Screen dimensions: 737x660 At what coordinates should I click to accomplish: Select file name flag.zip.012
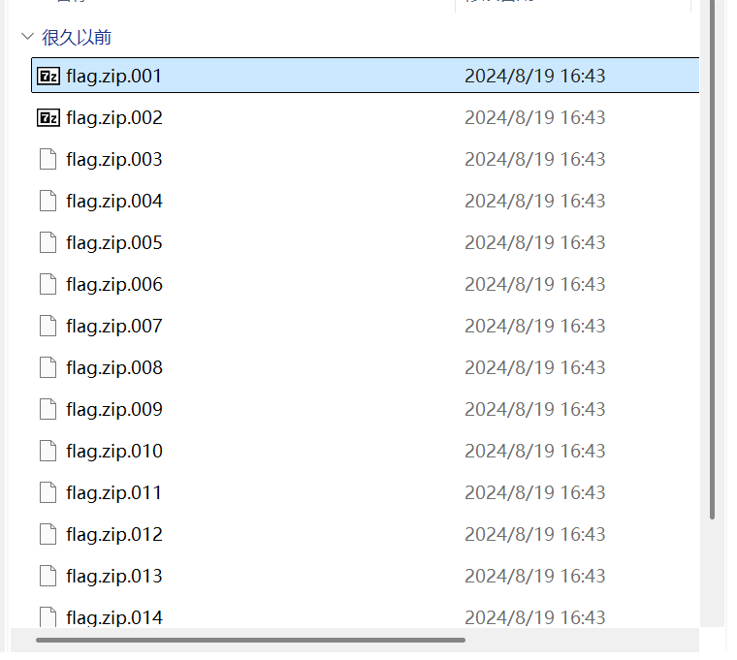point(114,535)
